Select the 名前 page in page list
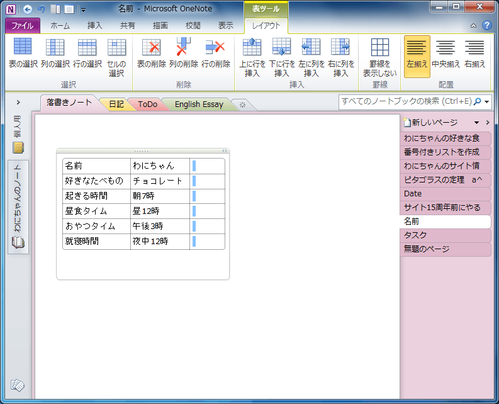 tap(445, 222)
